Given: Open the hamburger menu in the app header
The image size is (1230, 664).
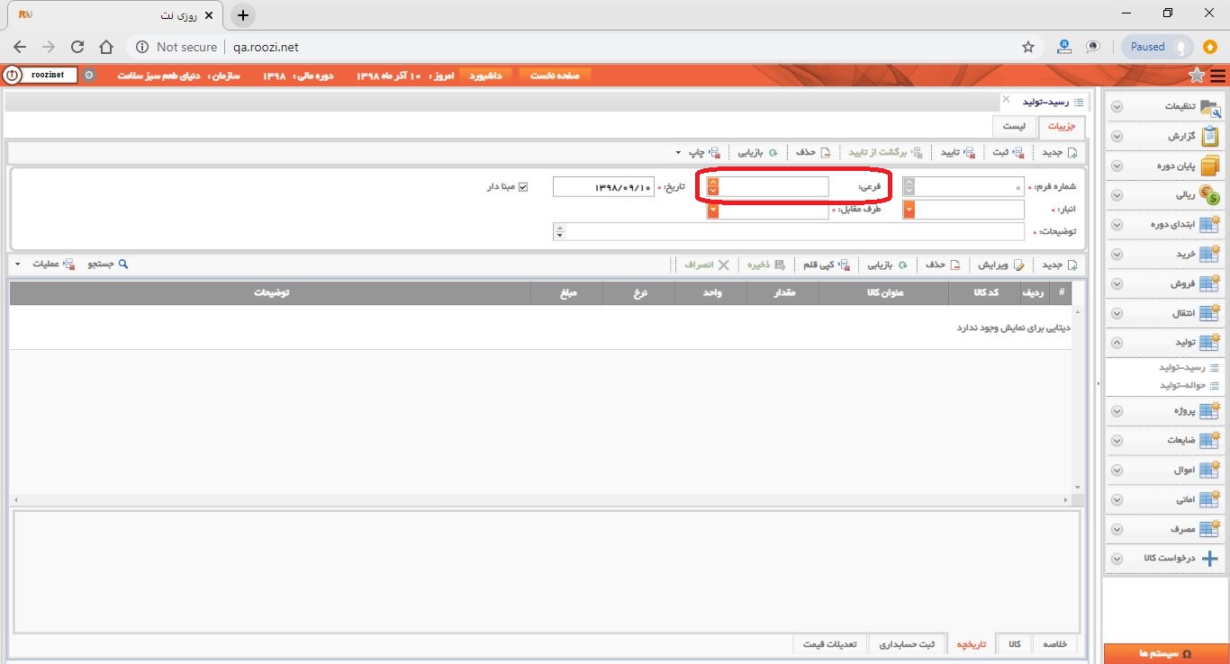Looking at the screenshot, I should coord(1217,76).
